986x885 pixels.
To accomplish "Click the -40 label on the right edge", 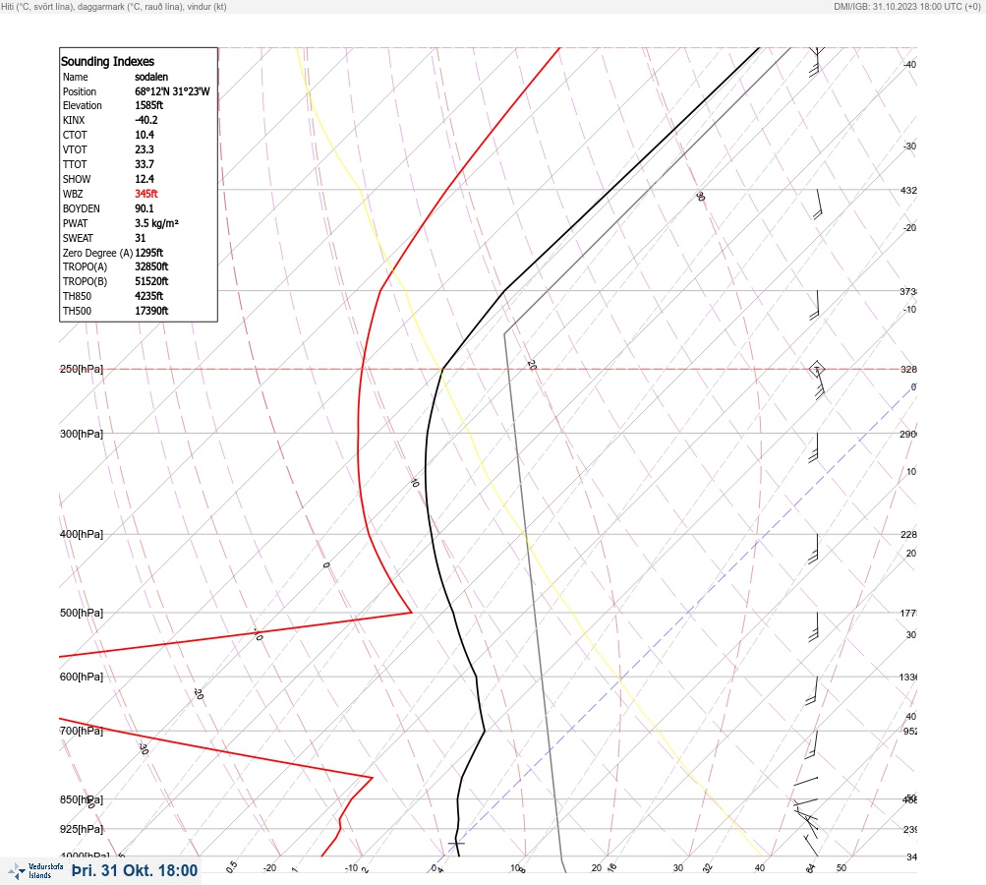I will point(910,64).
